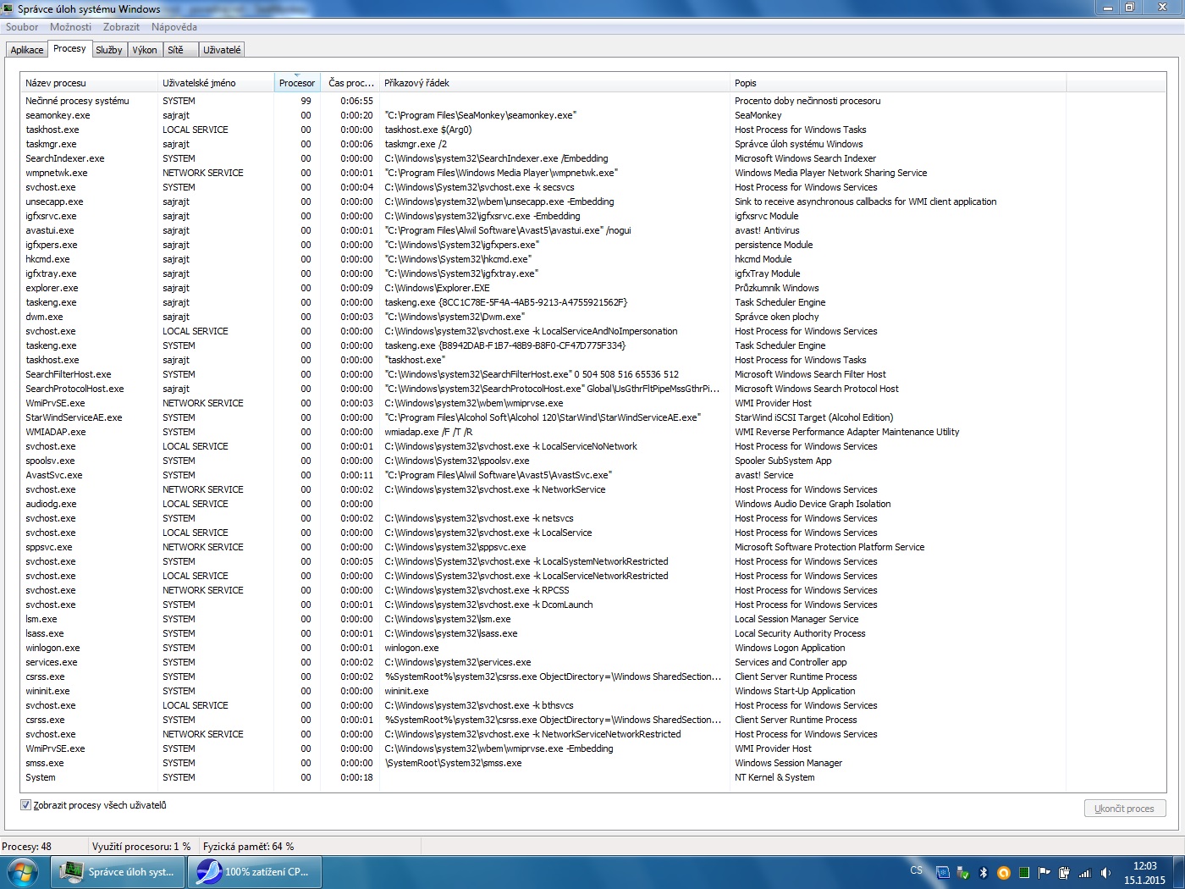Select the dwm.exe process

[x=592, y=317]
